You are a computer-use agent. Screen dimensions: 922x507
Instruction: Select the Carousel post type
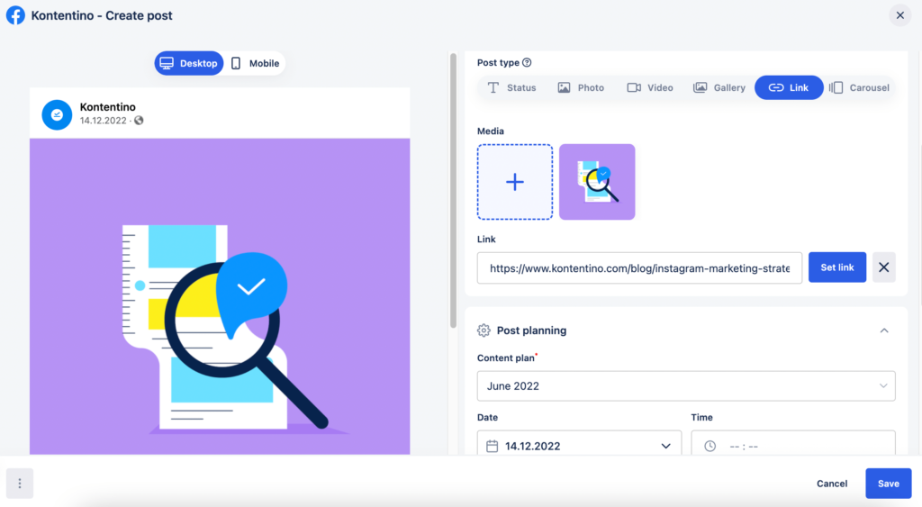click(x=859, y=87)
